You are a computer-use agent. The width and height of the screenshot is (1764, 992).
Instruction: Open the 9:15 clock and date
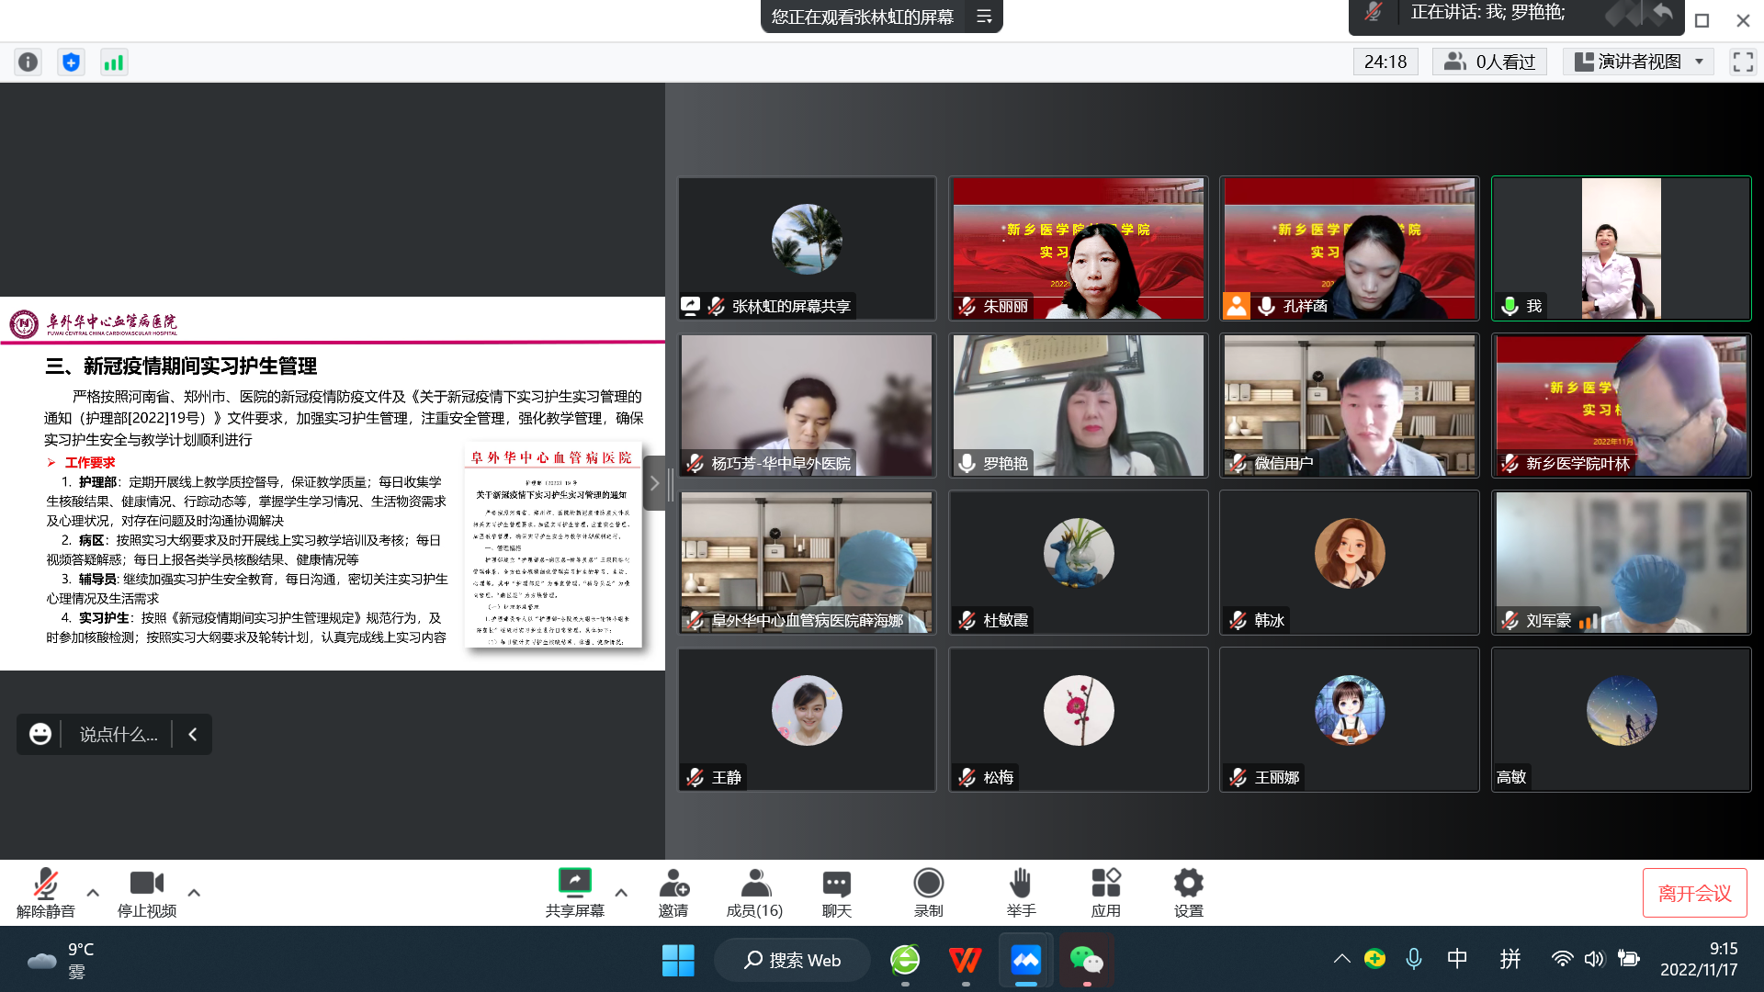[x=1699, y=959]
